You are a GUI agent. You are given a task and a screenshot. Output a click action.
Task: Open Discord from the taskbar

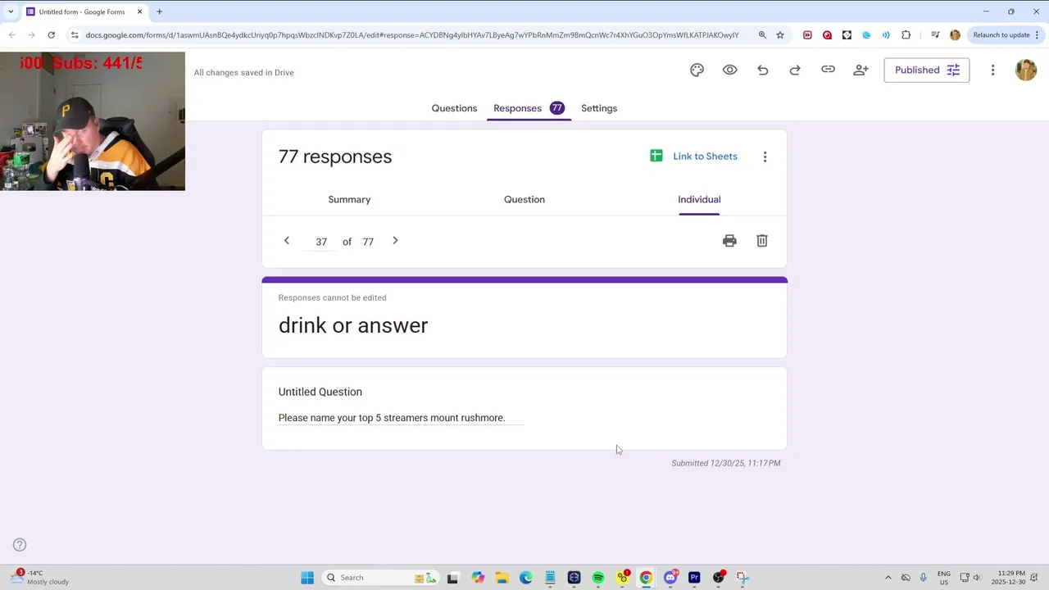(x=670, y=578)
